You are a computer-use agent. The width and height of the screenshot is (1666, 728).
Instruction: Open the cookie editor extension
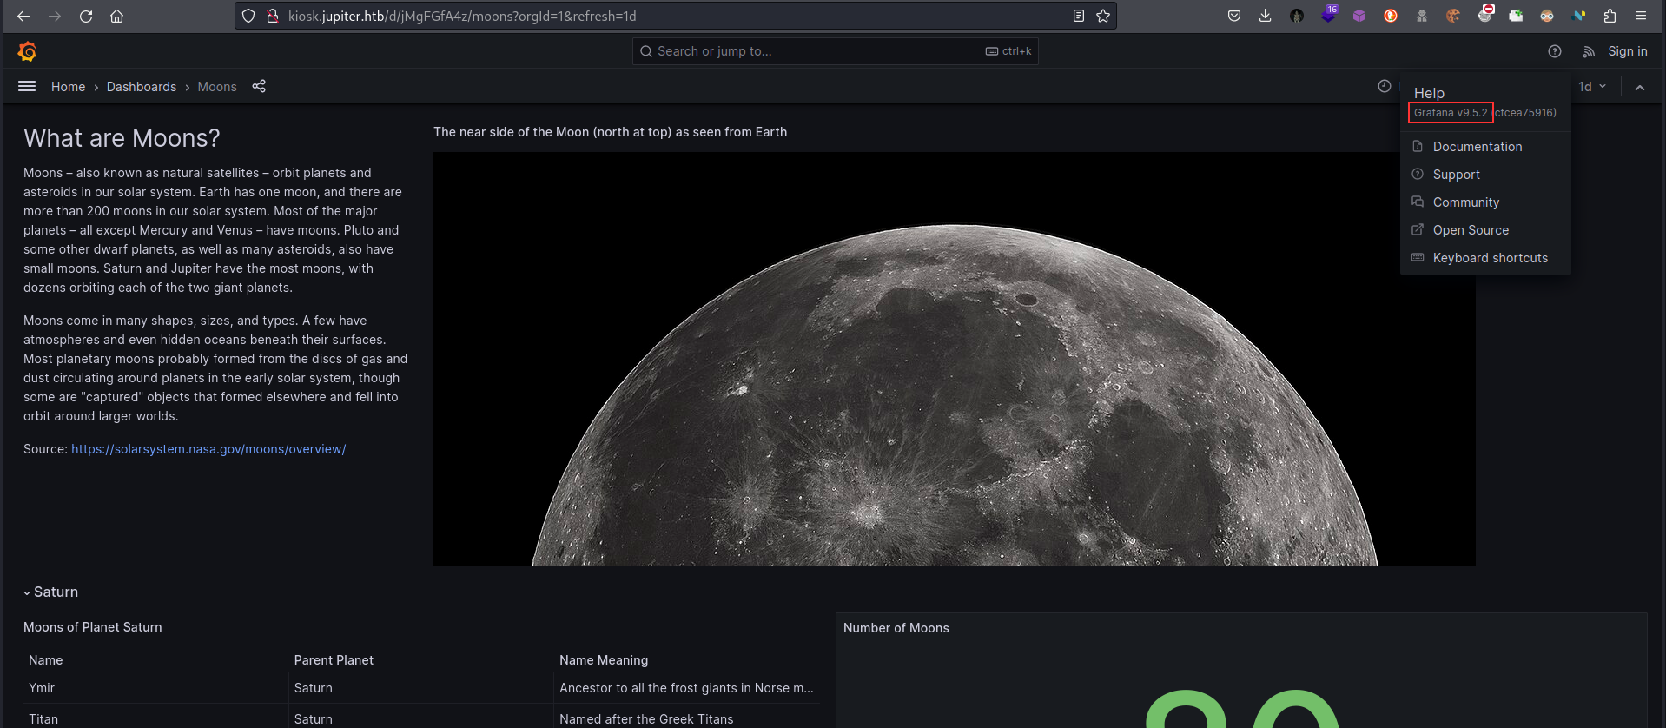pyautogui.click(x=1453, y=16)
